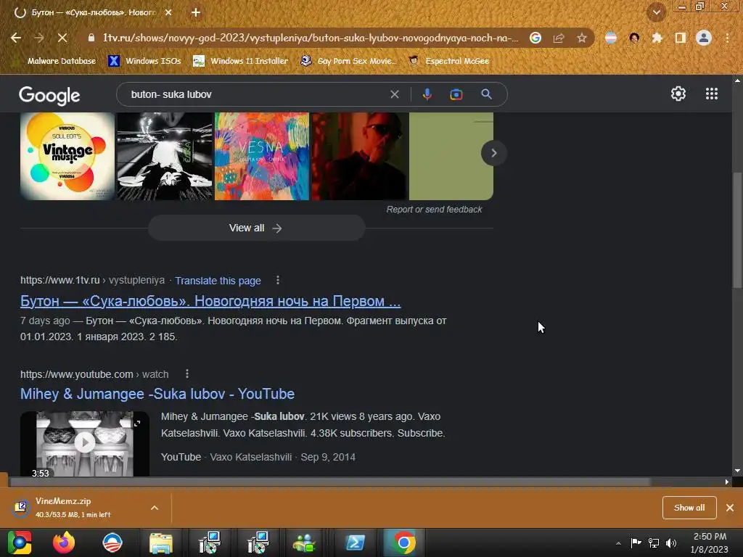Show next albums in the carousel
This screenshot has width=743, height=557.
point(493,153)
